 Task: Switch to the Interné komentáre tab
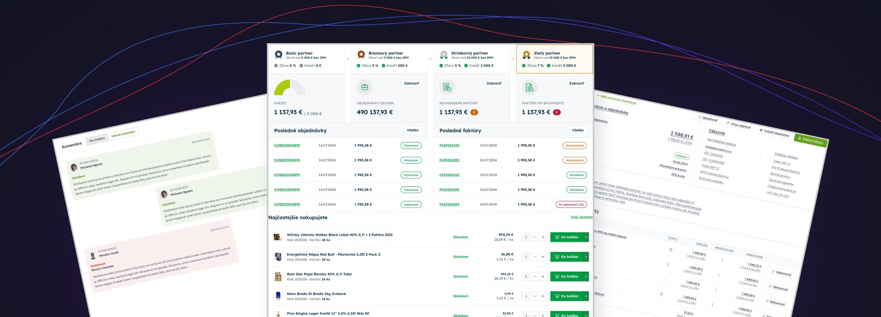[123, 134]
